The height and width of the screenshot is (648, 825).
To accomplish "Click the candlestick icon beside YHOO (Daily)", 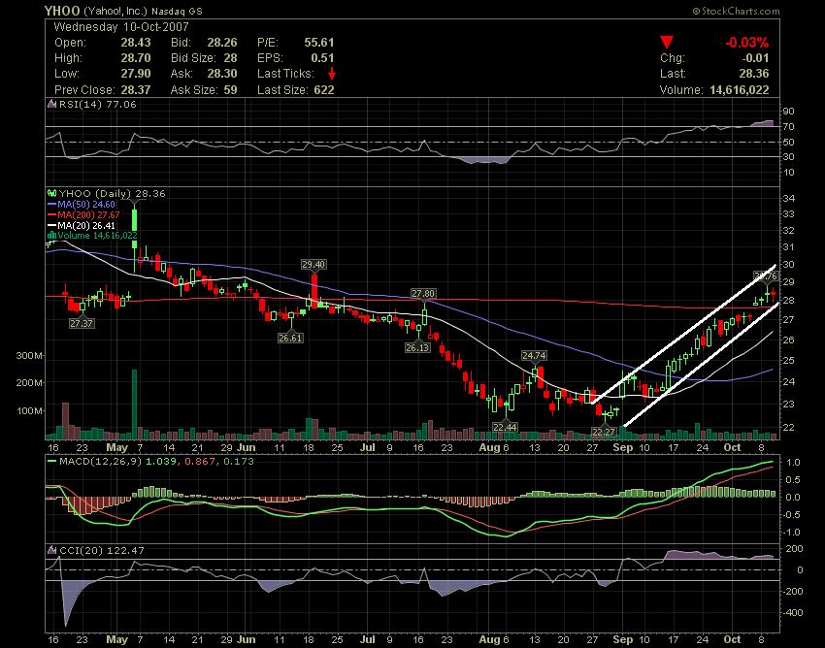I will point(52,193).
